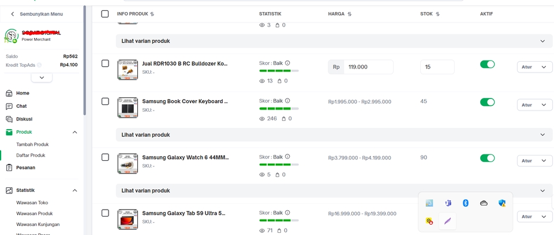Open Tambah Produk menu item
554x235 pixels.
(32, 145)
